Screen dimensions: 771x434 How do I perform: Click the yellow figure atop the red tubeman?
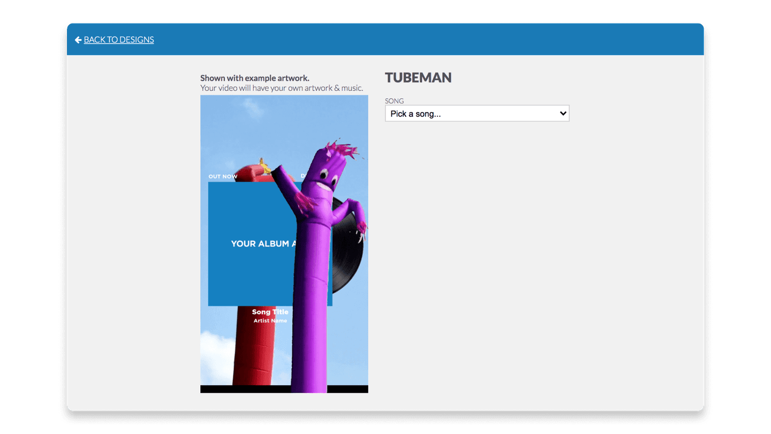click(x=262, y=163)
